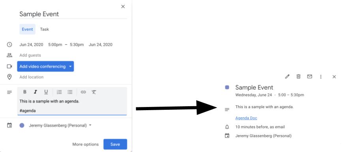This screenshot has width=343, height=152.
Task: Save the new event
Action: click(115, 144)
